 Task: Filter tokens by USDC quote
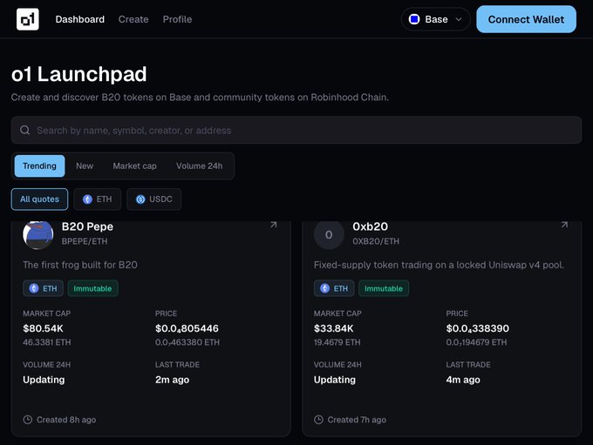tap(154, 199)
